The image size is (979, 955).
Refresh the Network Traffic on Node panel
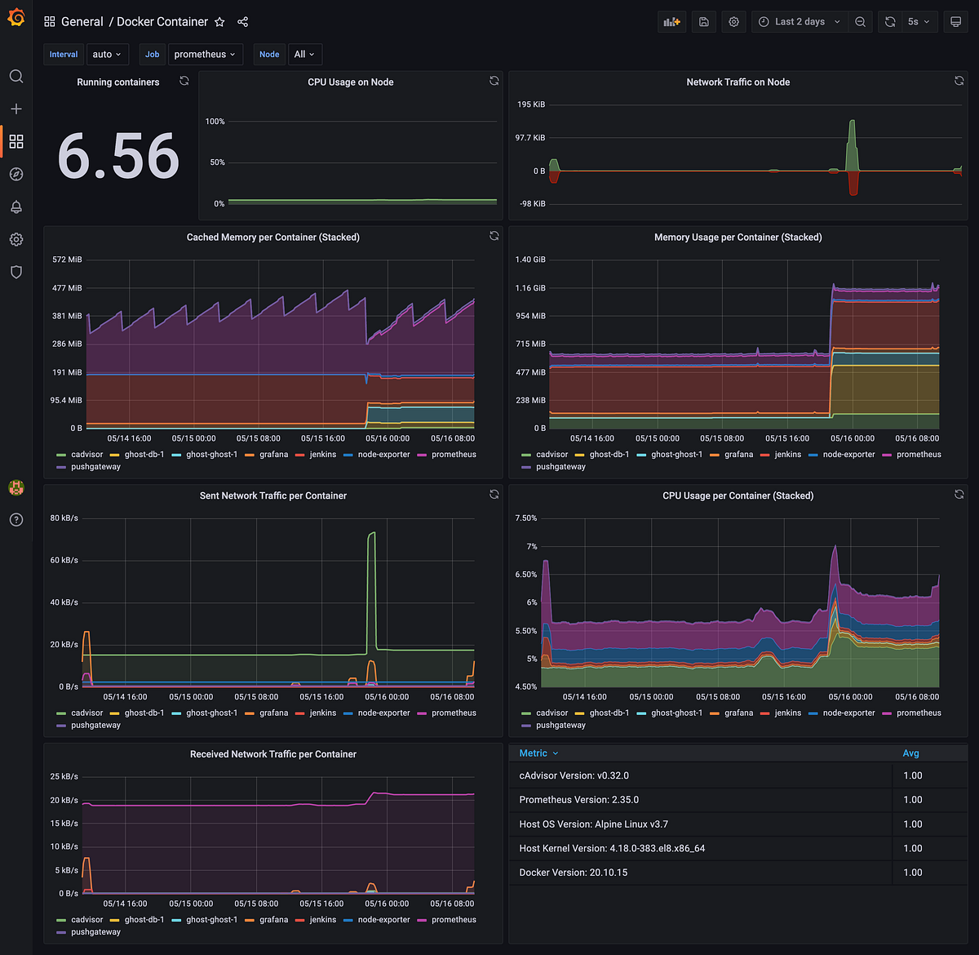click(959, 81)
